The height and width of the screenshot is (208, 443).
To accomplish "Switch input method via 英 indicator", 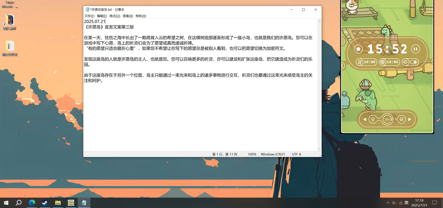I will tap(406, 203).
